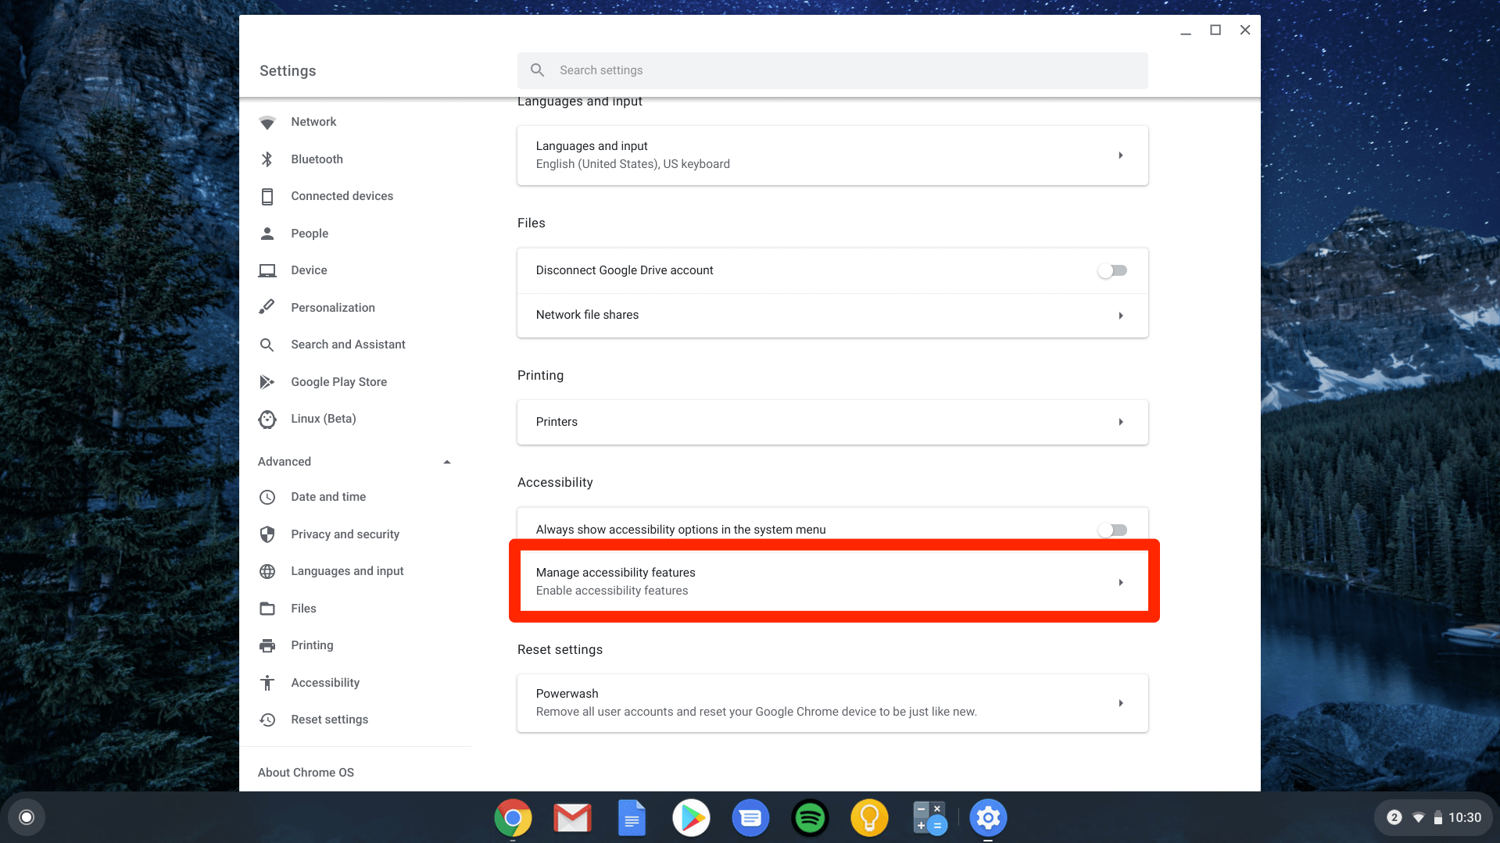Open the Printers row arrow
Viewport: 1500px width, 843px height.
coord(1121,422)
